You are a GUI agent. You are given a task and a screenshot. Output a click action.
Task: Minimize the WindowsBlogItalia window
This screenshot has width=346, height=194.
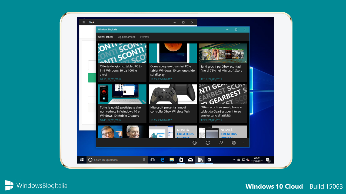pyautogui.click(x=227, y=29)
